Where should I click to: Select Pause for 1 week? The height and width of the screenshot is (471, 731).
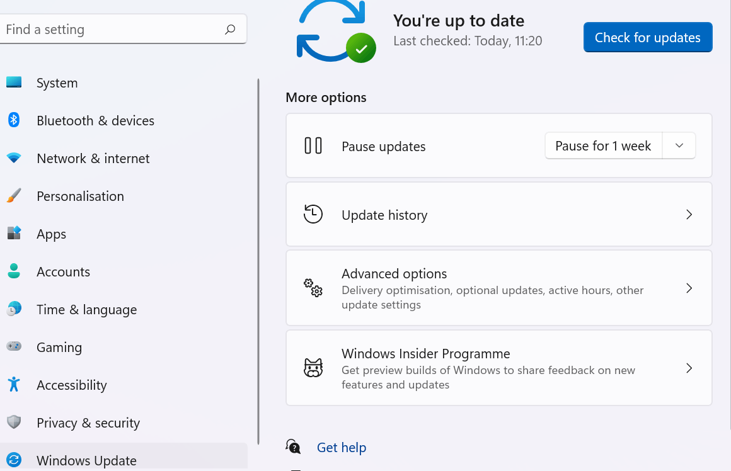point(603,145)
